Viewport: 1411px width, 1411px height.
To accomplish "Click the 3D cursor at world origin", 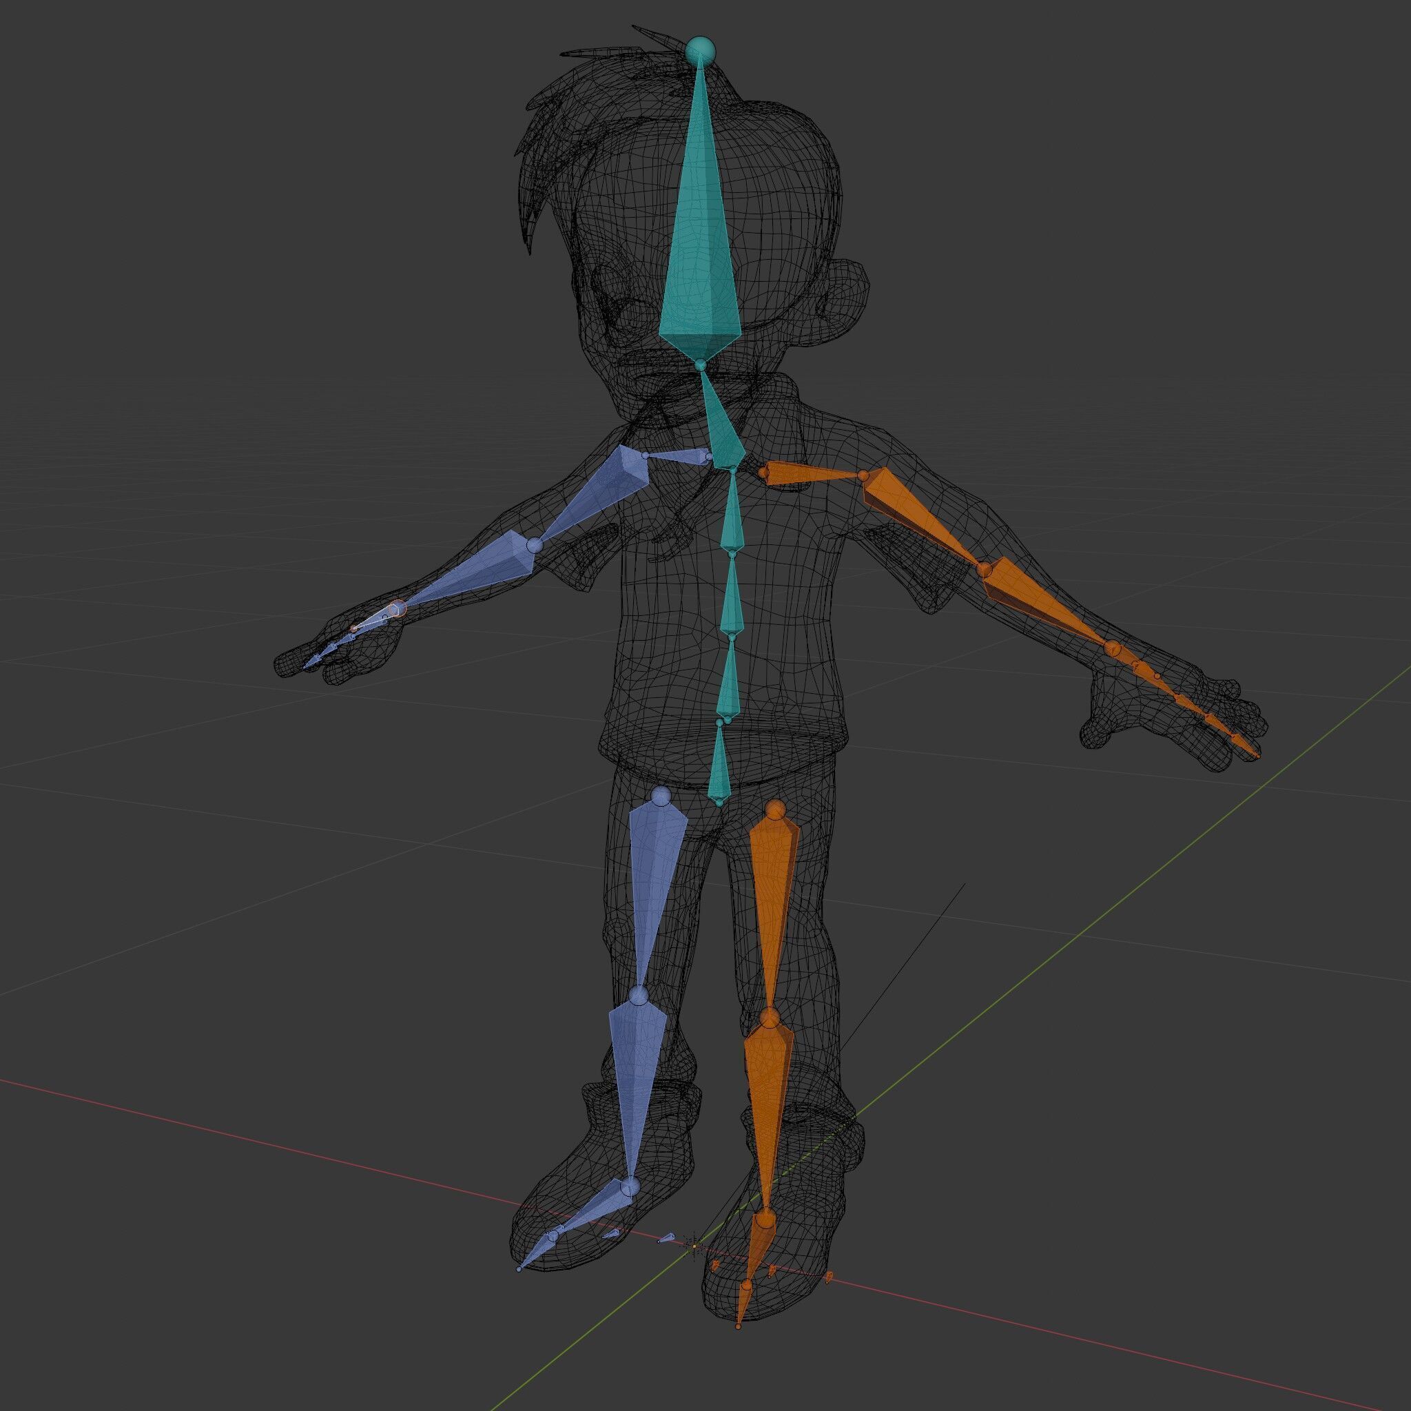I will tap(694, 1246).
